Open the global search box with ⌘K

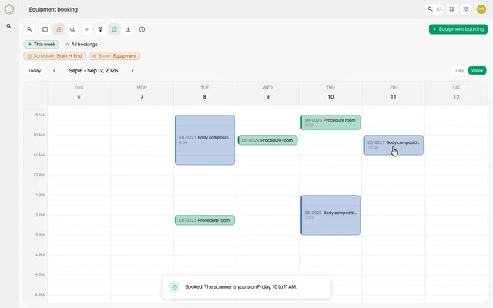[x=434, y=9]
